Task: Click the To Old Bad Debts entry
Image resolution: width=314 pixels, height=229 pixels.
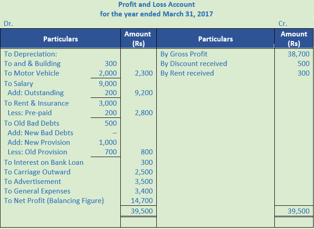Action: pos(31,123)
